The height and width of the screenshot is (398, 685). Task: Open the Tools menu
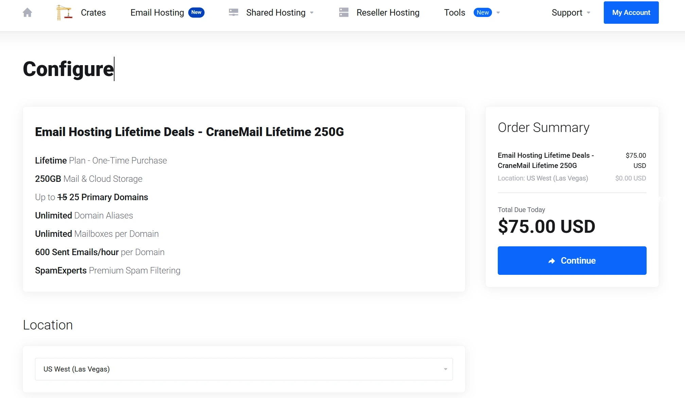coord(455,13)
